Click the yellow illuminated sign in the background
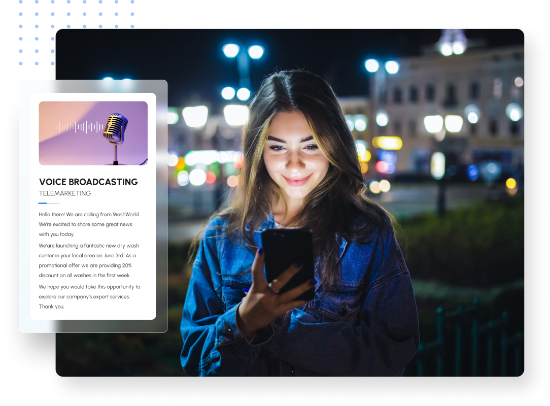This screenshot has width=550, height=406. pyautogui.click(x=388, y=143)
